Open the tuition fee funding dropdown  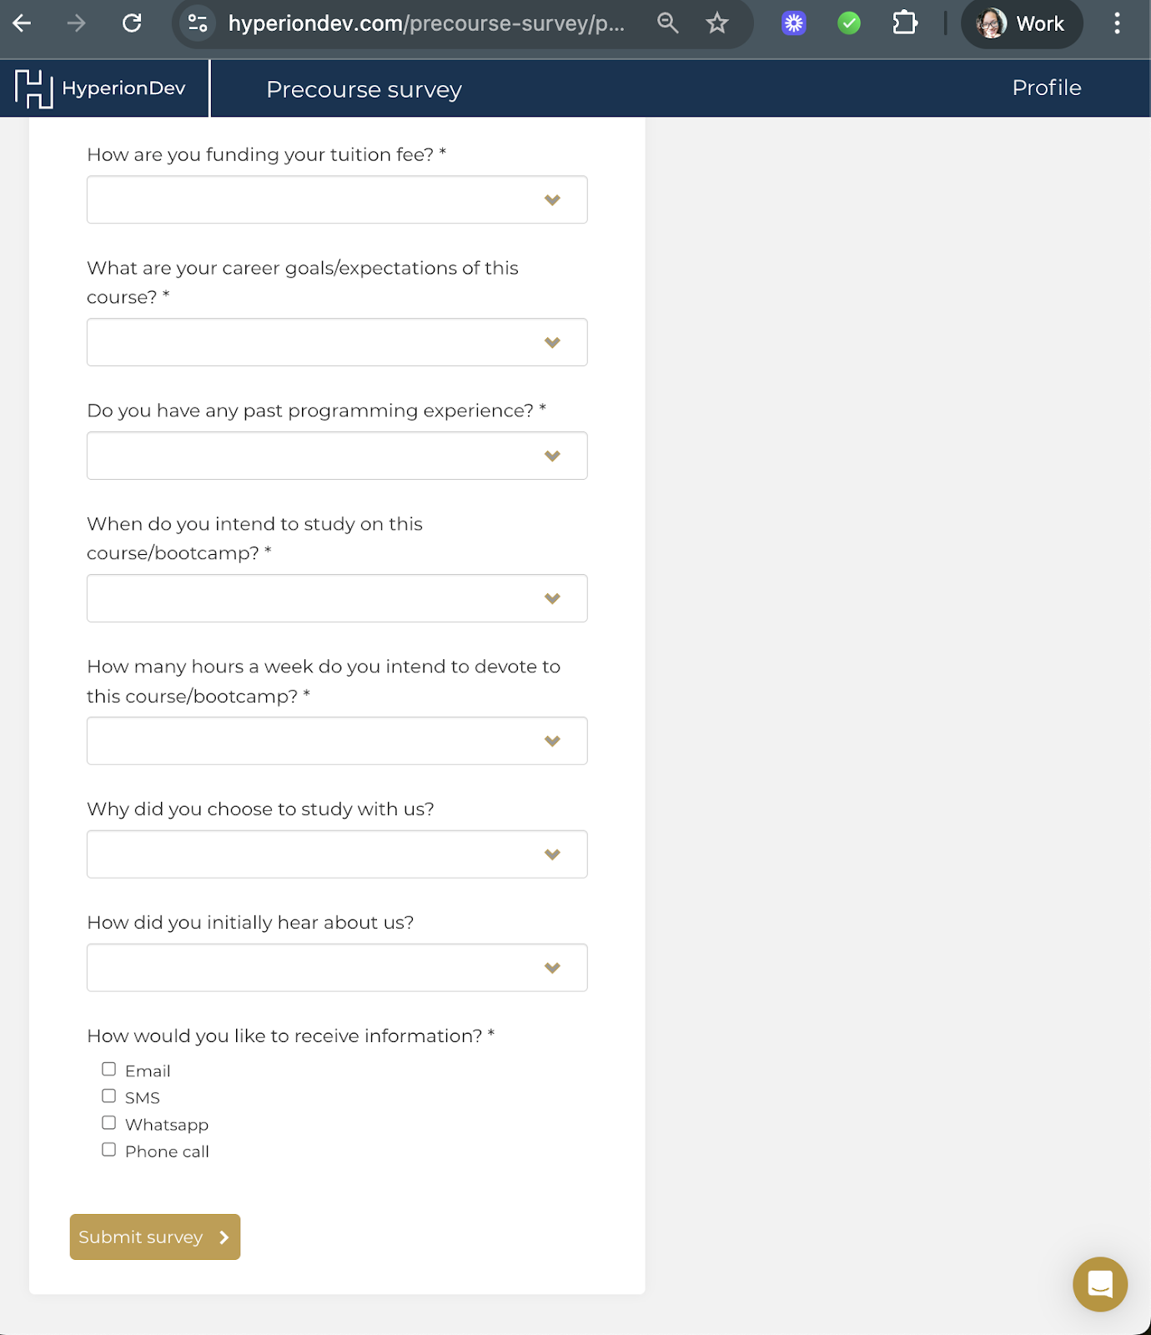click(337, 199)
